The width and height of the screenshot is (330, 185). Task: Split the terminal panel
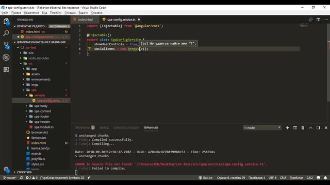click(295, 128)
